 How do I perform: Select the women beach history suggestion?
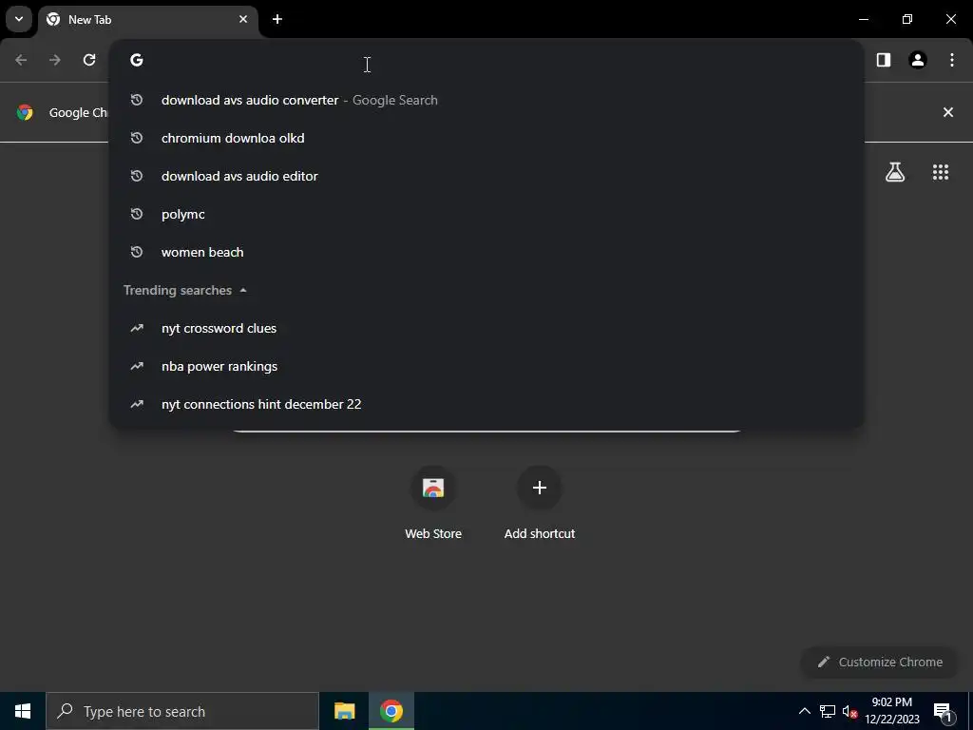coord(486,252)
